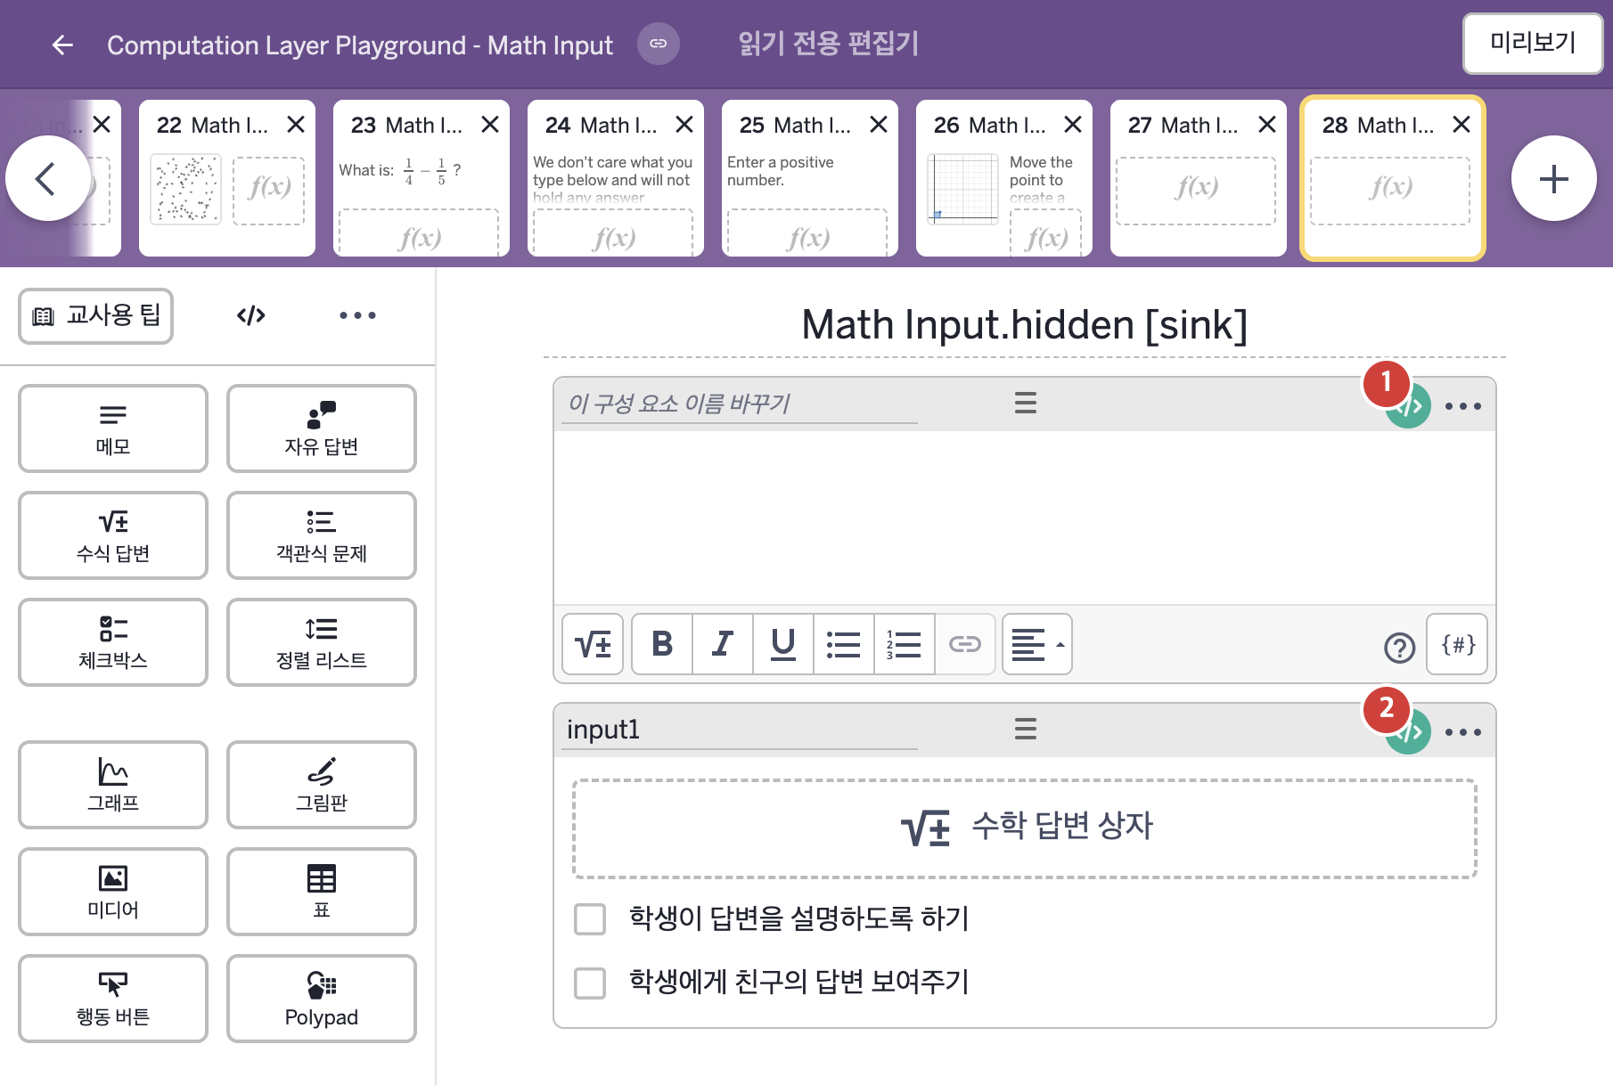Screen dimensions: 1613x1085
Task: Add a 수식 답변 math response component
Action: pos(113,535)
